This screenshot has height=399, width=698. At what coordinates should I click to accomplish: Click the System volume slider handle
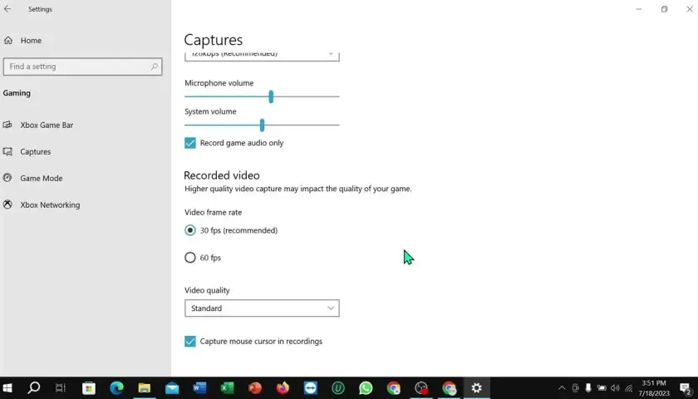point(262,126)
